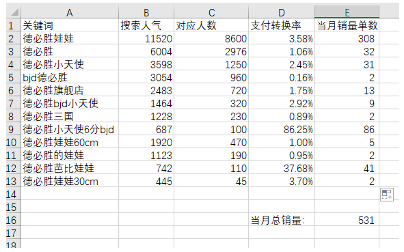
Task: Click the 当月销量单数 header cell
Action: pyautogui.click(x=347, y=25)
